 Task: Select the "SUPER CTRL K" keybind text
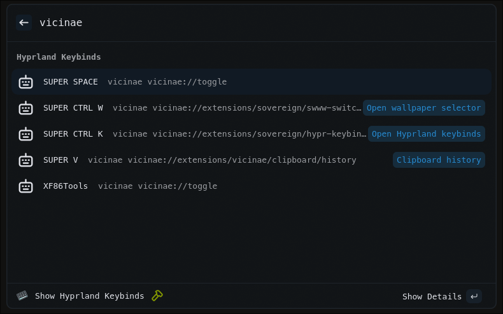coord(73,134)
